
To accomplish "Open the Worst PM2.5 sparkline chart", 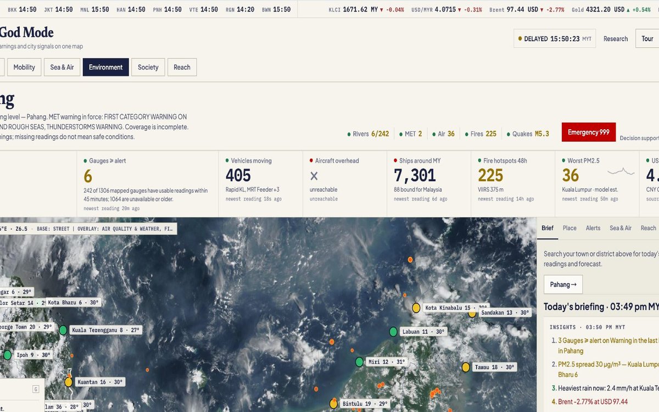I will click(621, 171).
